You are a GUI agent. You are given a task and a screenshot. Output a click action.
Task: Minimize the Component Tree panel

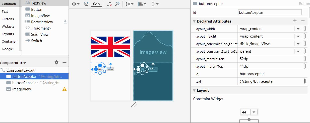tap(65, 62)
